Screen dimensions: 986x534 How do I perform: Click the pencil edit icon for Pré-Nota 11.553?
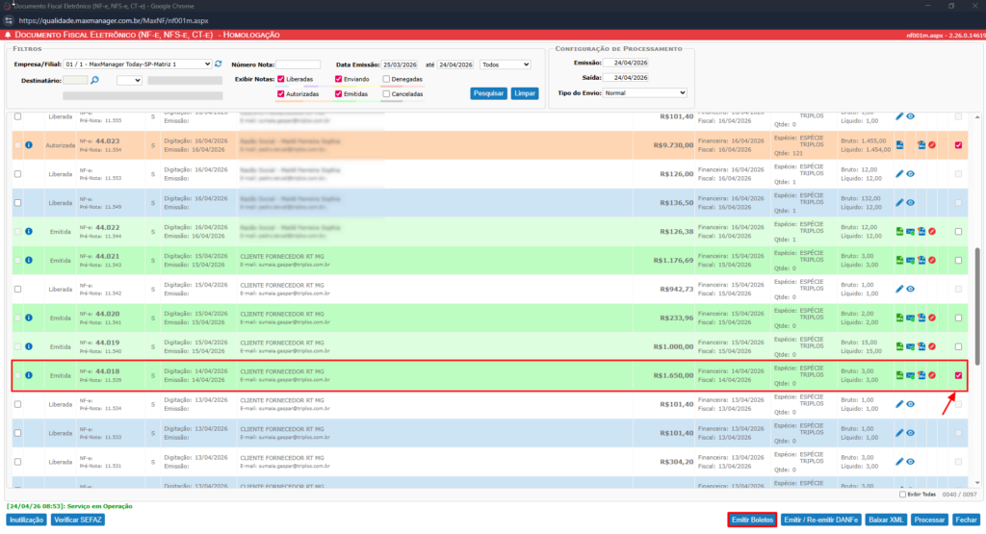899,174
